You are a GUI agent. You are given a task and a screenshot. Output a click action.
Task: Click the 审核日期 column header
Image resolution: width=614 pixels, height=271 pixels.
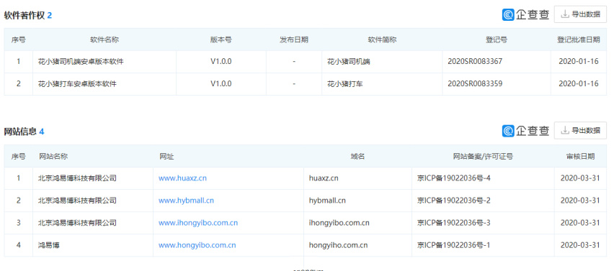[x=580, y=156]
